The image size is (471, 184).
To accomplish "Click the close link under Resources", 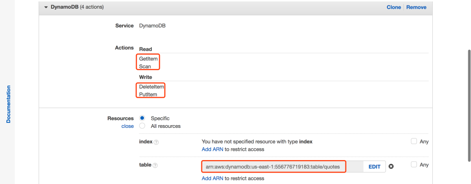I will (x=127, y=126).
